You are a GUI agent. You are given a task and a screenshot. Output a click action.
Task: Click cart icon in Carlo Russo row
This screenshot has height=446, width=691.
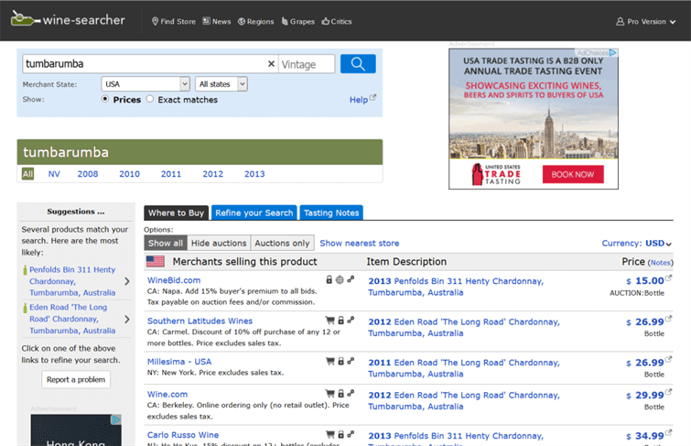tap(329, 434)
